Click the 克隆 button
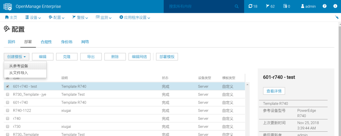This screenshot has width=341, height=136. pyautogui.click(x=67, y=57)
